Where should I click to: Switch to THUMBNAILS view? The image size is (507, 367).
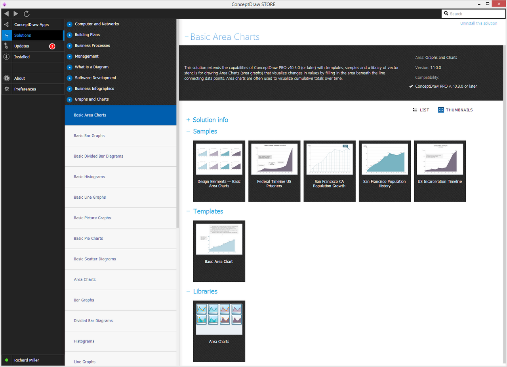[456, 110]
